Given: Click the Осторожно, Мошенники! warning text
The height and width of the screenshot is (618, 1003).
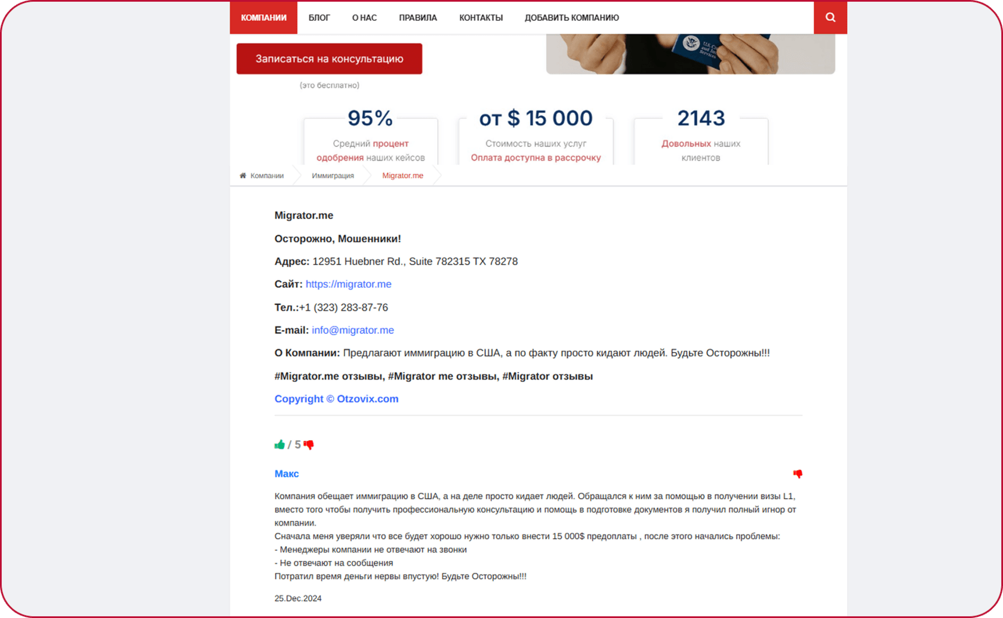Looking at the screenshot, I should [337, 239].
